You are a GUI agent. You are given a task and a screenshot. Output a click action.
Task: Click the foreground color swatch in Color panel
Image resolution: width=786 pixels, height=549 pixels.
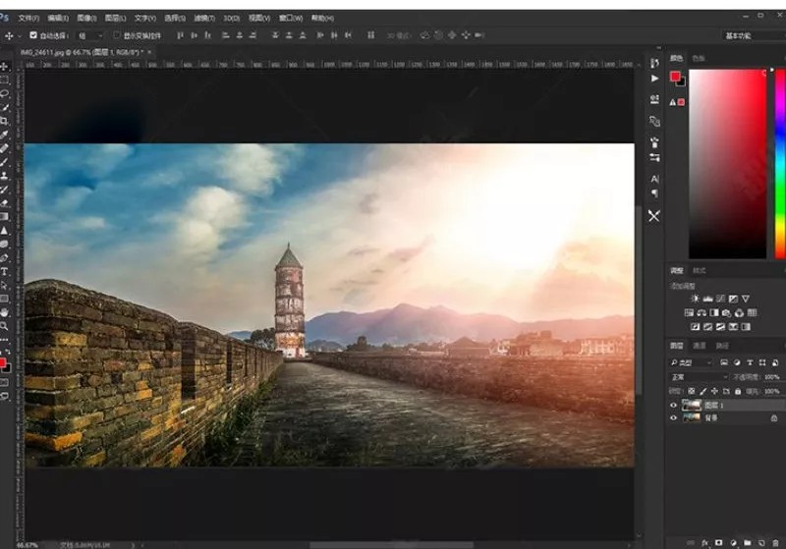pyautogui.click(x=675, y=76)
